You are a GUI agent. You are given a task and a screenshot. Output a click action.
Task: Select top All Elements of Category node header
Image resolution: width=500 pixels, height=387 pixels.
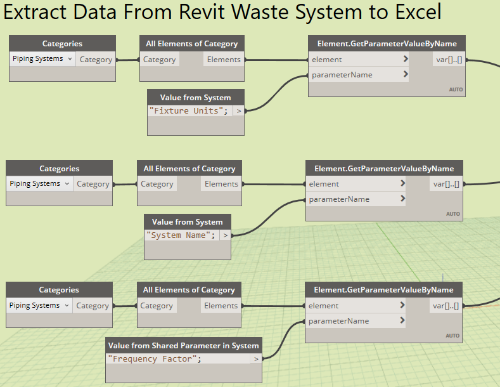192,43
